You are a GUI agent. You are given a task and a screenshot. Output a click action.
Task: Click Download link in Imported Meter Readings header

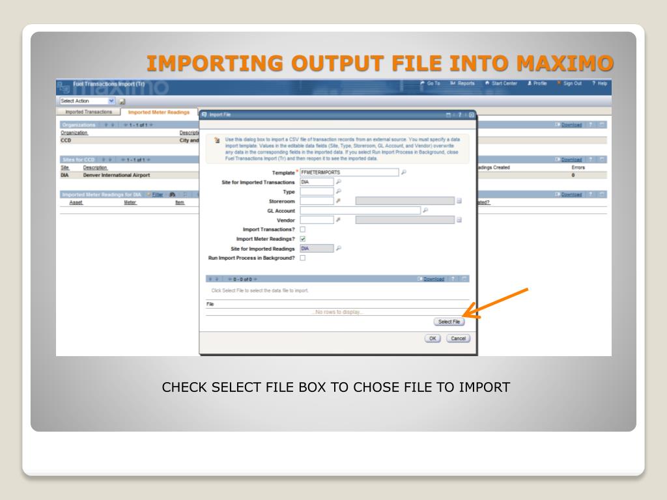571,194
